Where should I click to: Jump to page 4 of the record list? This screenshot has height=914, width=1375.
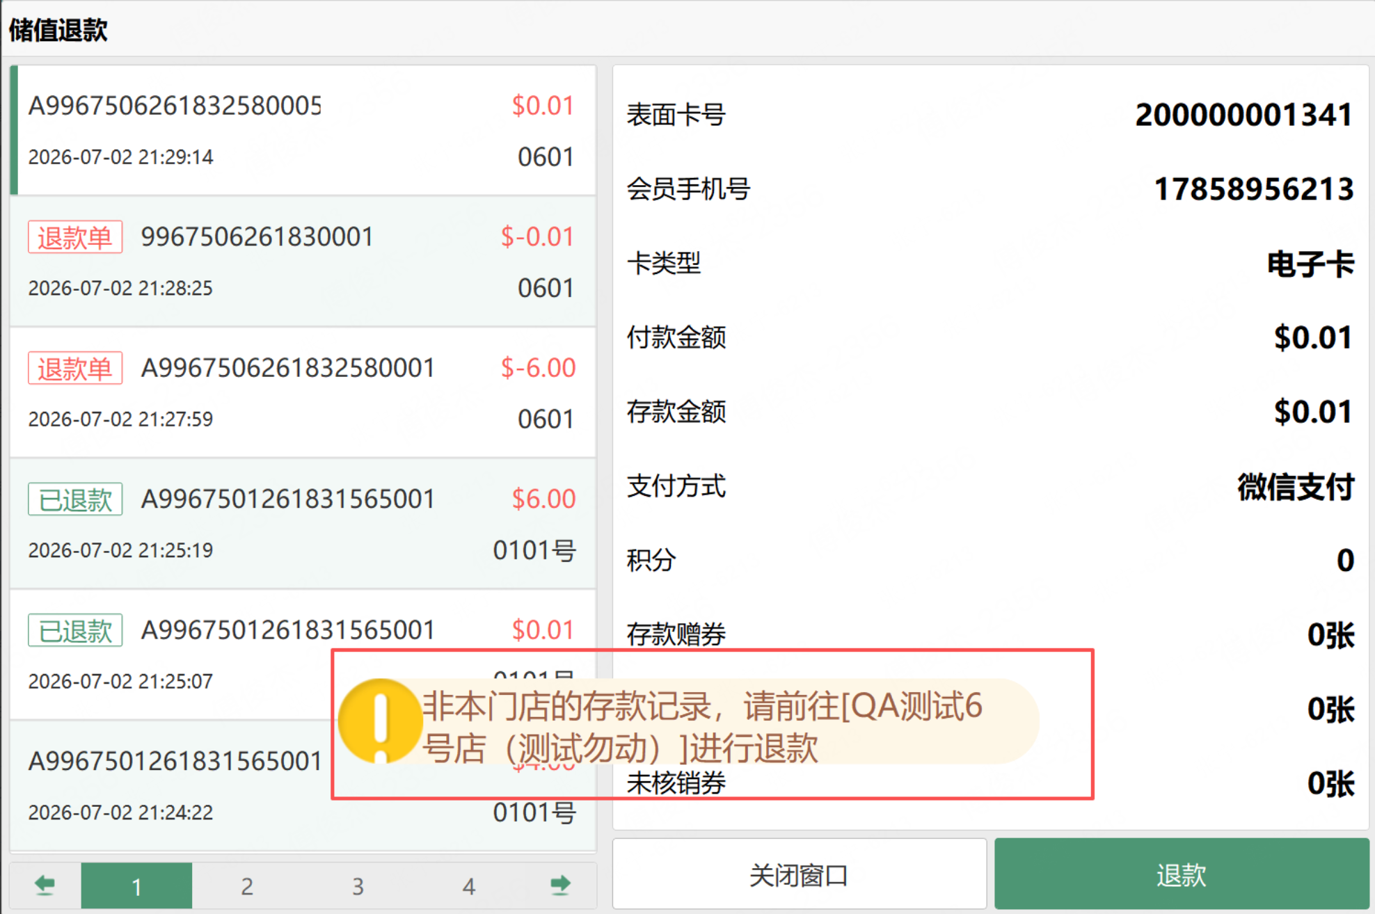[469, 885]
